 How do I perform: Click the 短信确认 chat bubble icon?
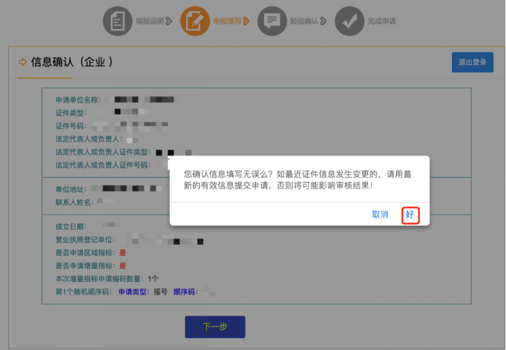272,21
